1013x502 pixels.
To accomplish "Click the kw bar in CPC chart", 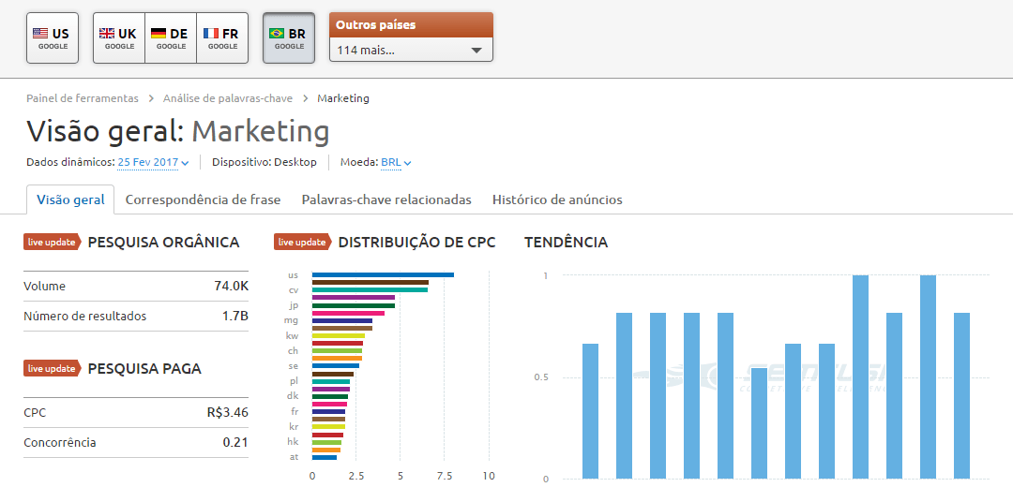I will 338,335.
